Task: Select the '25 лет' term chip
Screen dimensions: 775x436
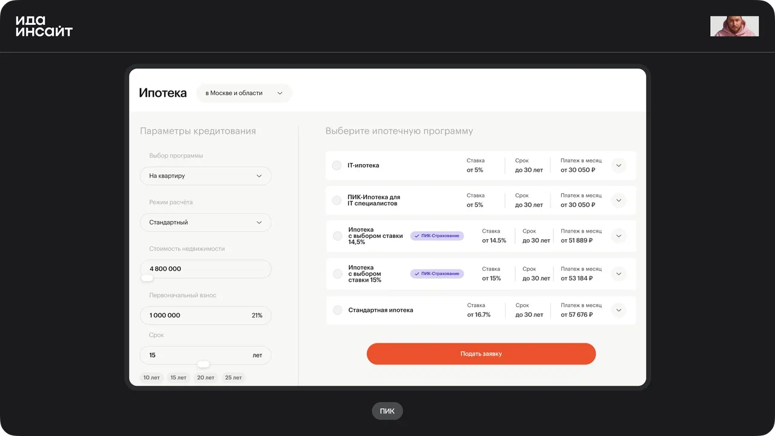Action: 233,377
